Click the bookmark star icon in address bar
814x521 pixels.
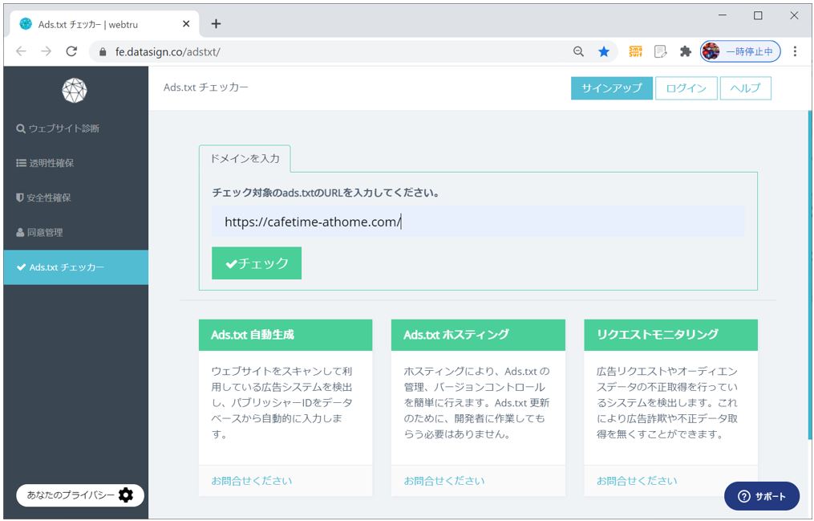[604, 51]
